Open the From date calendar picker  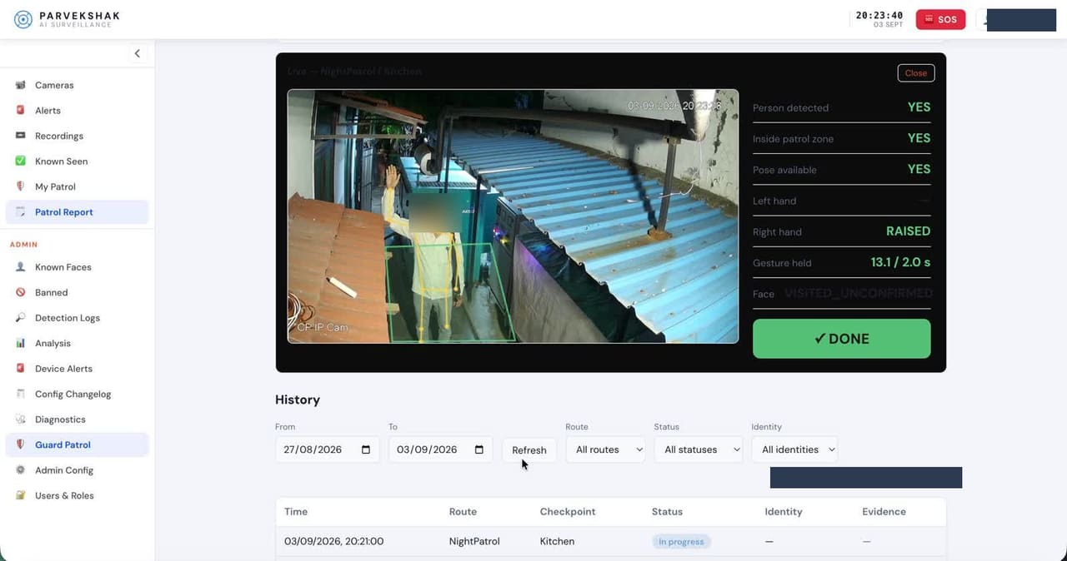366,449
